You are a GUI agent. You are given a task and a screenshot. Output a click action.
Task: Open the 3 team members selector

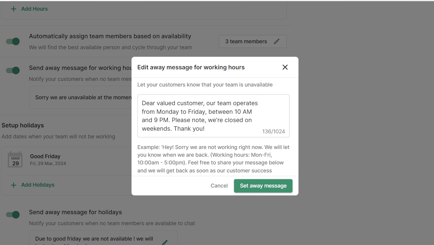[246, 41]
